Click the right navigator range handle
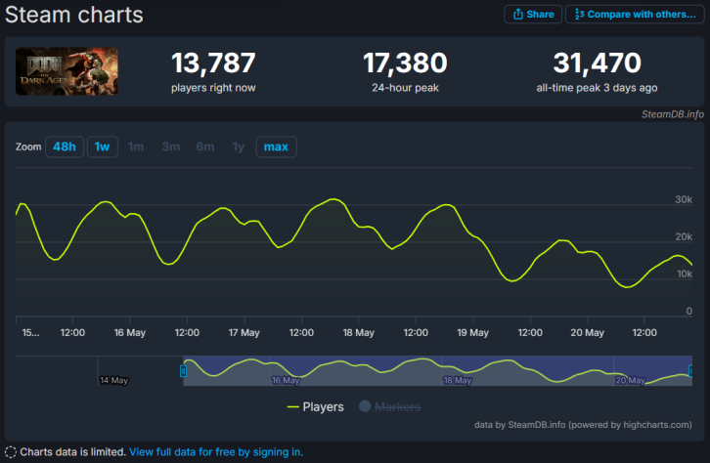710x463 pixels. [690, 371]
